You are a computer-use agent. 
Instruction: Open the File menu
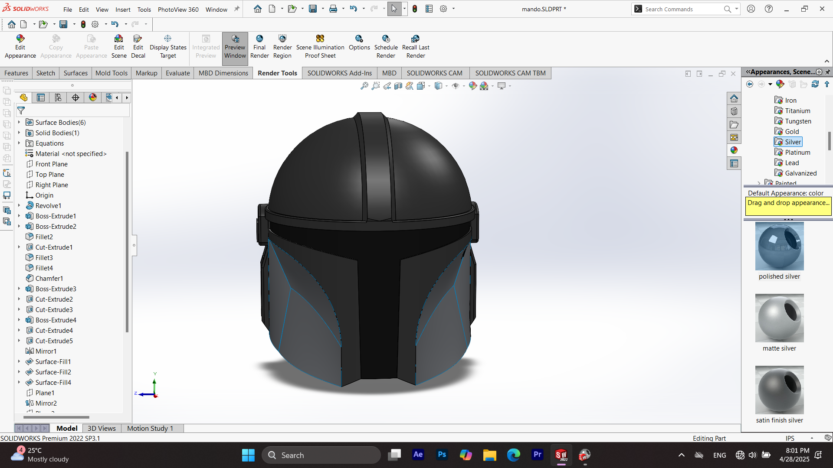click(68, 10)
